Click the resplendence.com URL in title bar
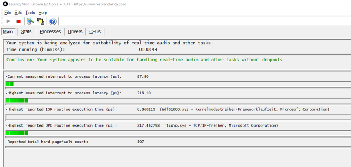The image size is (351, 167). pyautogui.click(x=99, y=4)
